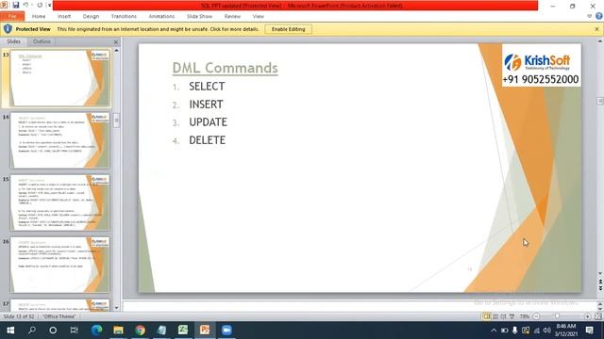Click the SELECT list item on the slide
This screenshot has height=339, width=604.
(x=207, y=87)
